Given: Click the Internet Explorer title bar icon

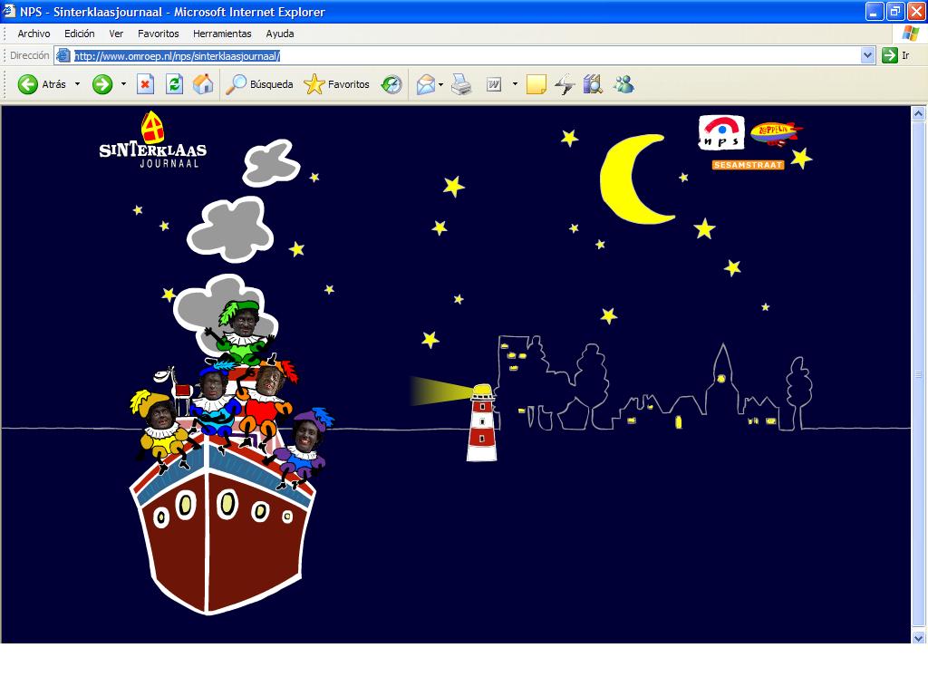Looking at the screenshot, I should coord(9,11).
